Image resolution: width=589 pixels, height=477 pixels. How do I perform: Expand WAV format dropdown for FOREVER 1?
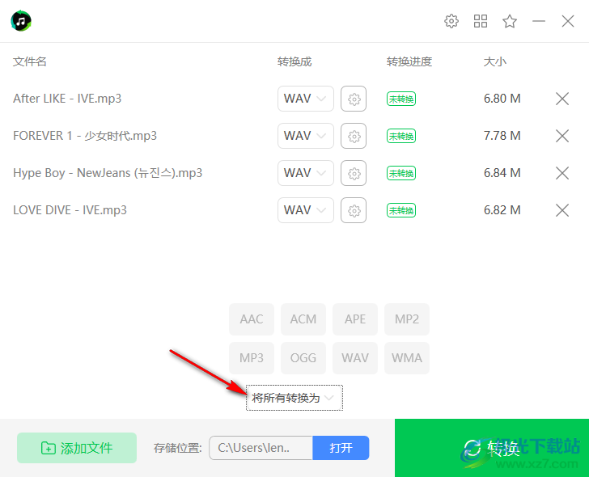[306, 136]
